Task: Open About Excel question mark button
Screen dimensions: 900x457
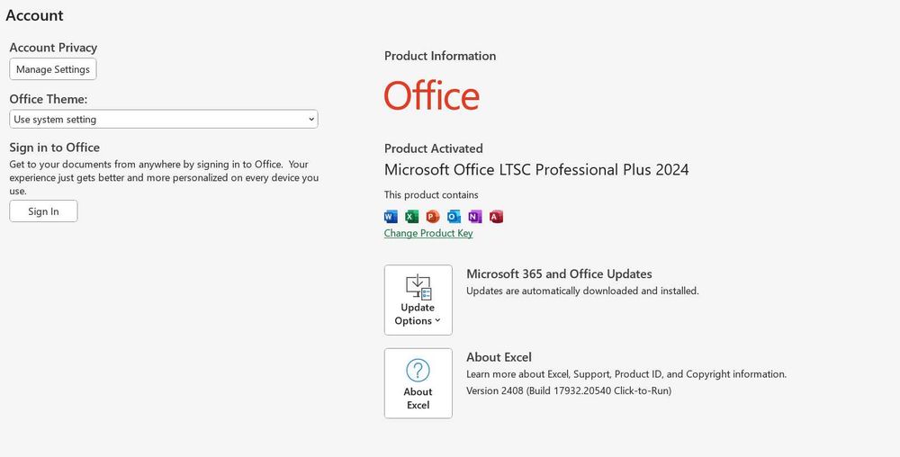Action: [418, 383]
